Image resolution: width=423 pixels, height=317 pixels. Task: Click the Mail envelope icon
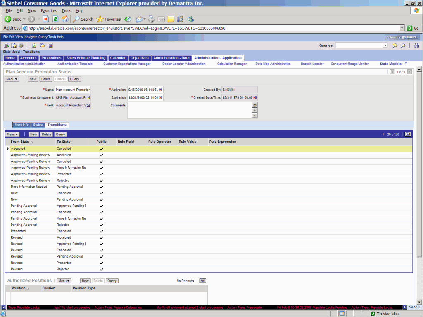(x=139, y=19)
